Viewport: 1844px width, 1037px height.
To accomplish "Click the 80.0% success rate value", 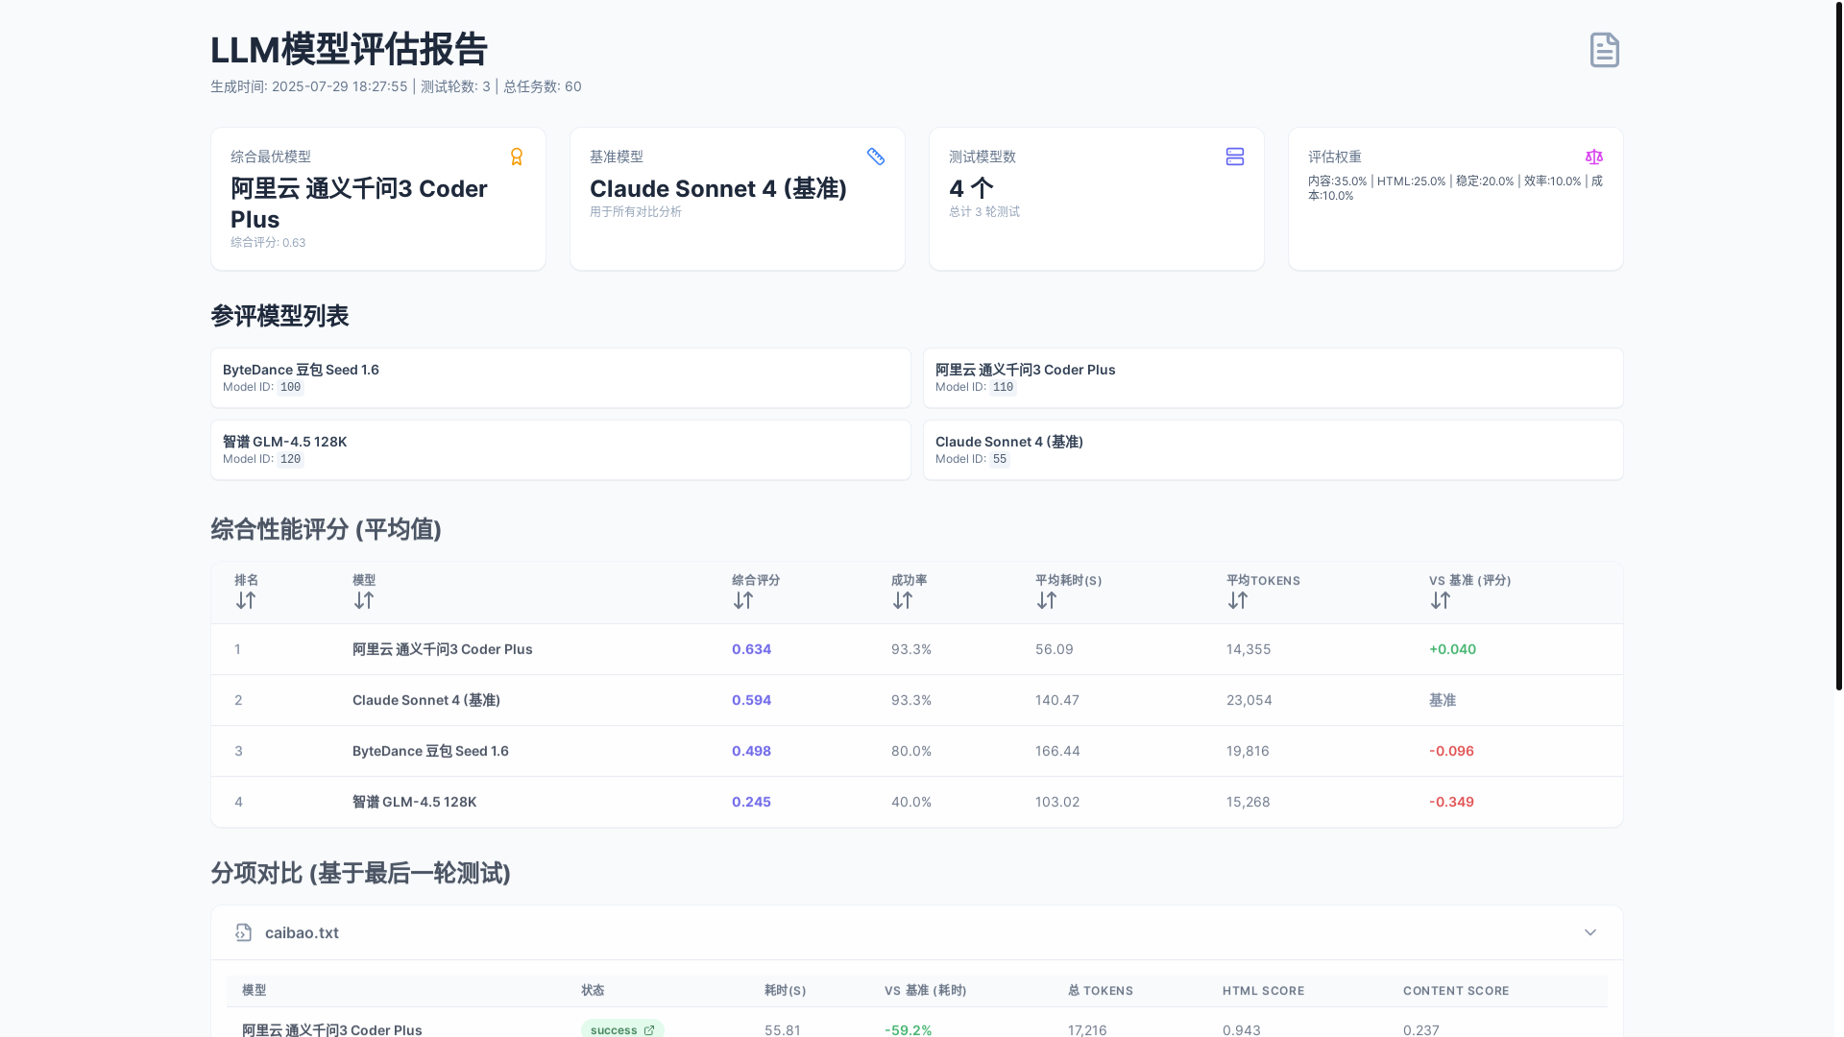I will click(911, 751).
